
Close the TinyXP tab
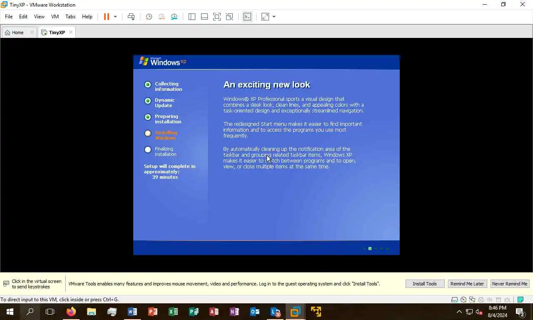[x=71, y=32]
